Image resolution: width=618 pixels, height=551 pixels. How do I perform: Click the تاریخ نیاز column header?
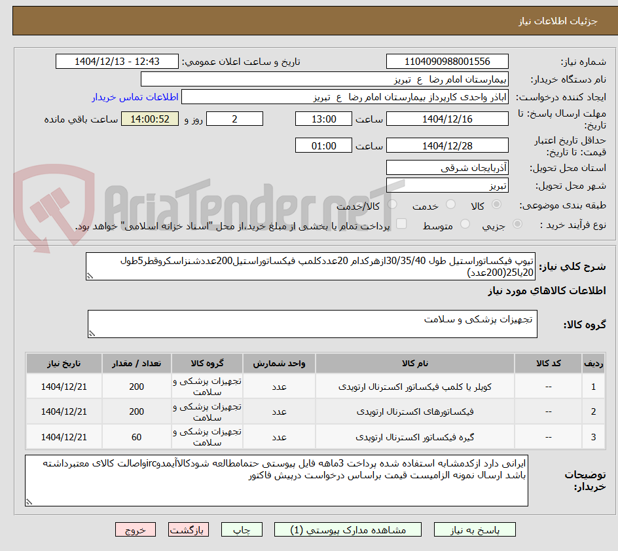tap(64, 363)
